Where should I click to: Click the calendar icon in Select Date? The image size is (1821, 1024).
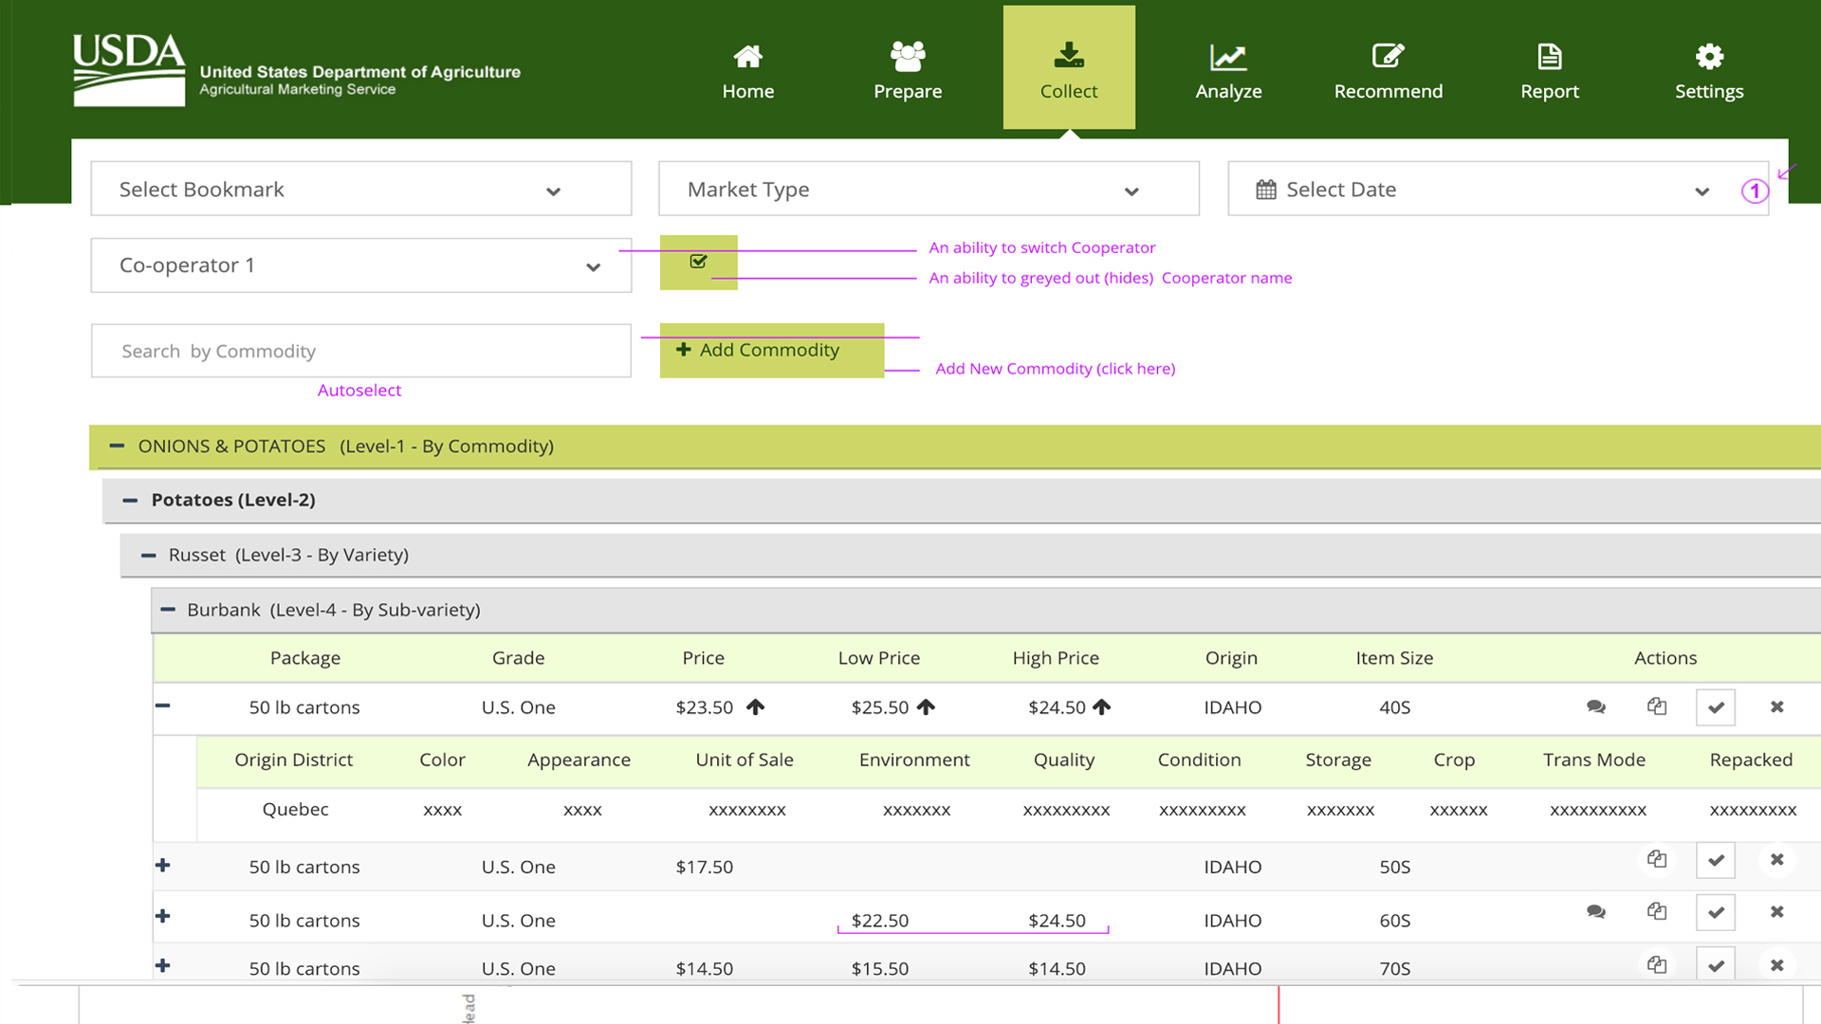pyautogui.click(x=1266, y=190)
